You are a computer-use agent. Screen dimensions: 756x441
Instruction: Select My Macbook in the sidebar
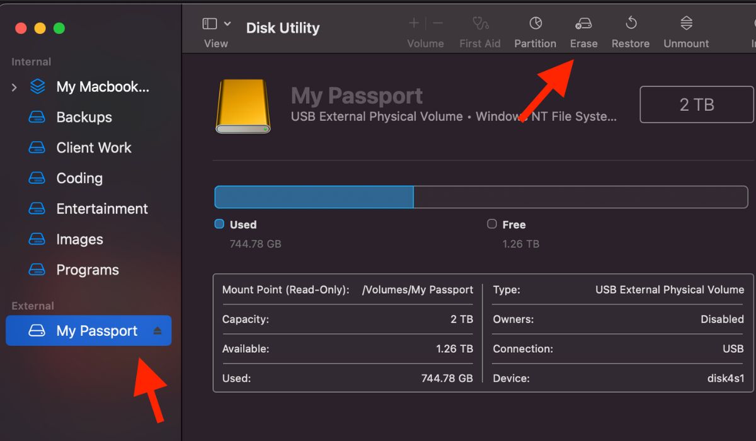(103, 87)
